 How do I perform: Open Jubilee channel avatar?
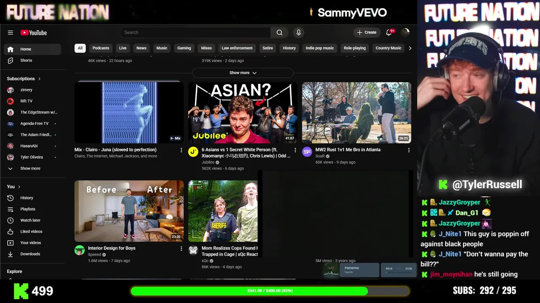point(193,152)
